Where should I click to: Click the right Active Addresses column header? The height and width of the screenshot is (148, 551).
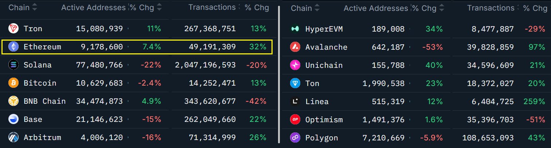click(376, 8)
